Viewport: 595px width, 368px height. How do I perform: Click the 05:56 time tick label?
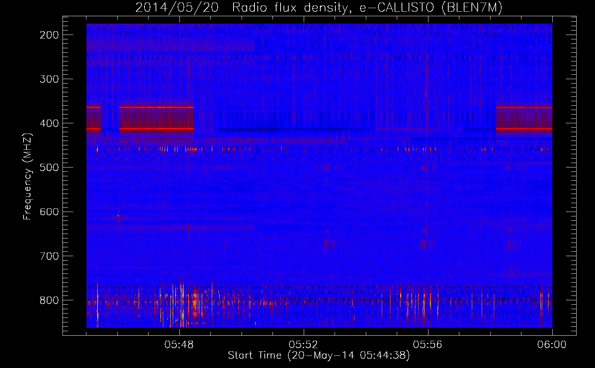click(428, 345)
